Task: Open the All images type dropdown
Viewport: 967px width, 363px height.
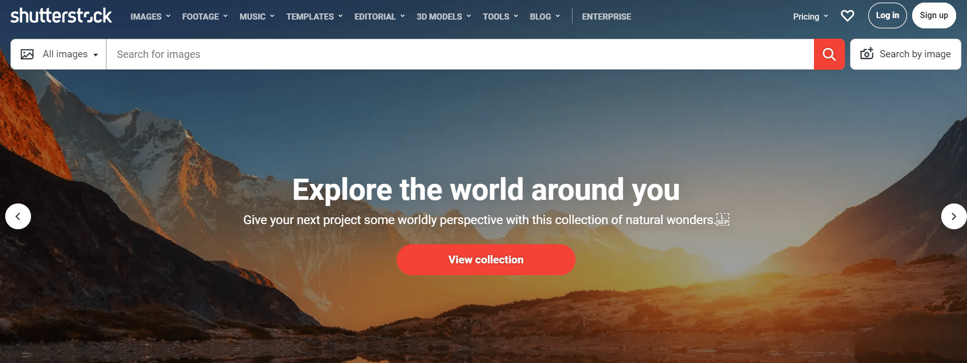Action: point(59,54)
